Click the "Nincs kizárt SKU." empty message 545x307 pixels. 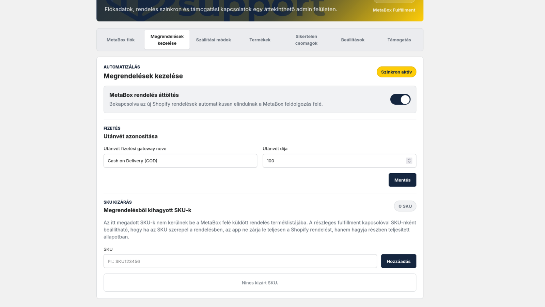[260, 283]
